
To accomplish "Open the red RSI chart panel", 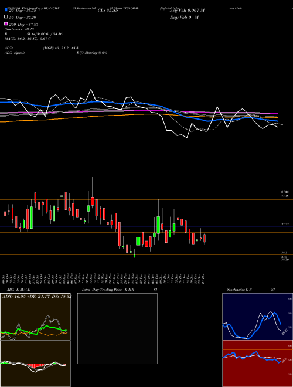I will [257, 364].
